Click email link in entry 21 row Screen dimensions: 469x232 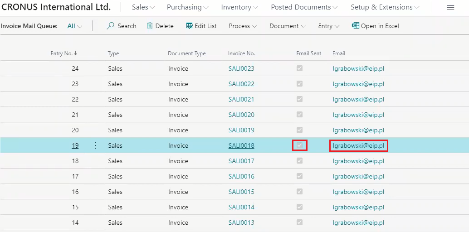[x=358, y=115]
